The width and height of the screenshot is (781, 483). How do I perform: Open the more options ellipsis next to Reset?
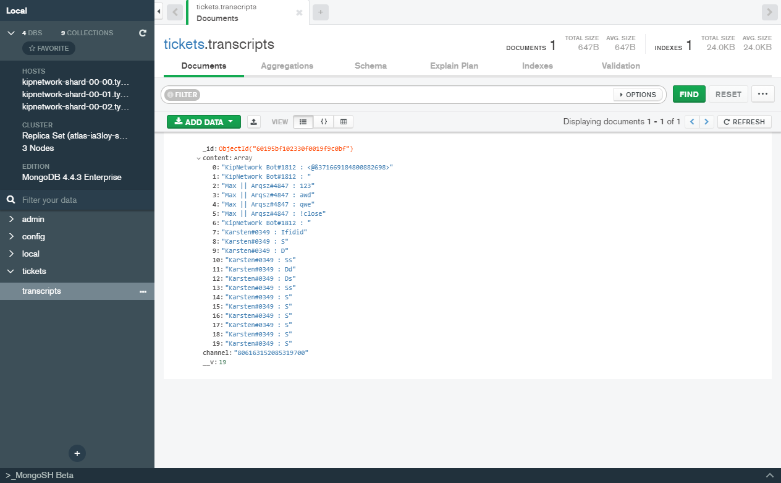762,94
